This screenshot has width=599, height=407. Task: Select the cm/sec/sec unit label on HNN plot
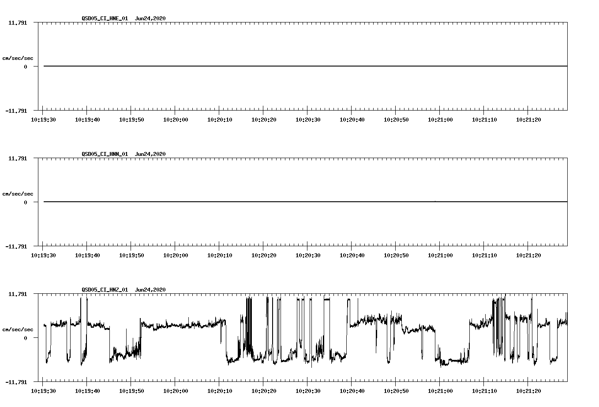pyautogui.click(x=18, y=194)
